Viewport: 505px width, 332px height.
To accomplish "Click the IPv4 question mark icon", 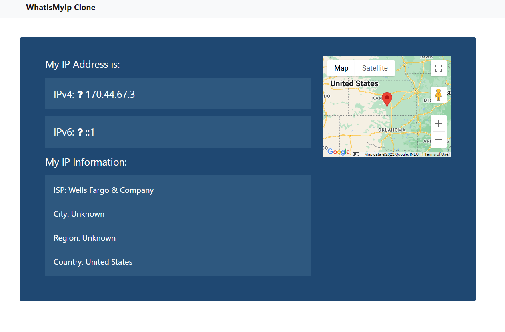I will click(80, 95).
